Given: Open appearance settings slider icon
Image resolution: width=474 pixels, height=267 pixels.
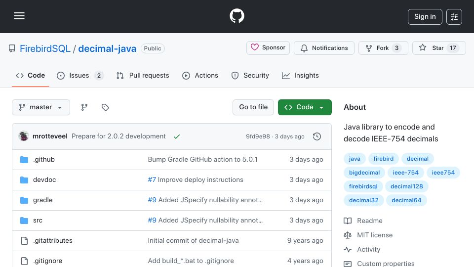Looking at the screenshot, I should [x=454, y=17].
